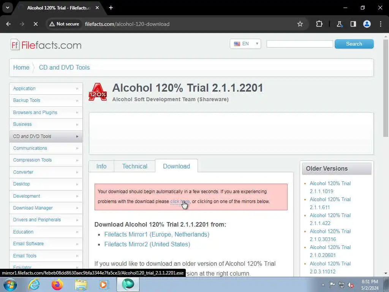The height and width of the screenshot is (292, 389).
Task: Open the Education category
Action: (x=46, y=232)
